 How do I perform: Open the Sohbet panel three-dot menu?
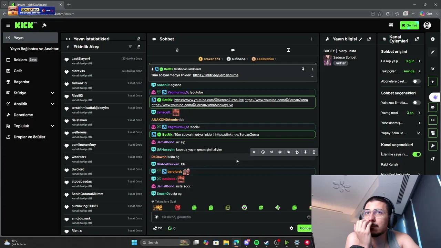[312, 39]
